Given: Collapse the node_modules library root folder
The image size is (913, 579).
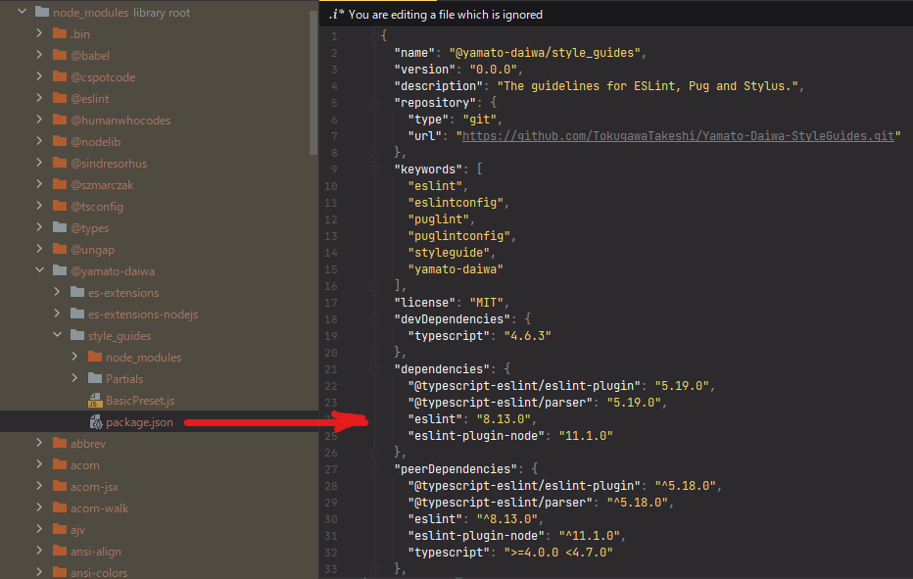Looking at the screenshot, I should tap(23, 11).
